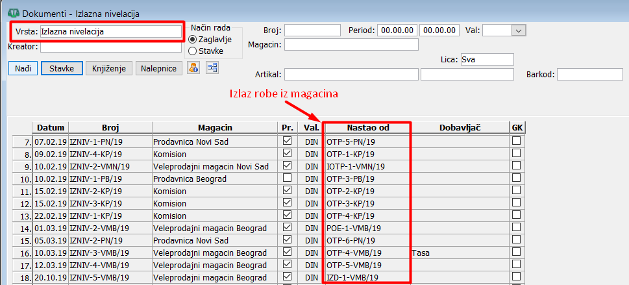Toggle Pr. checkbox for IZNIV-4-KP/19 row
Viewport: 629px width, 285px height.
coord(287,154)
